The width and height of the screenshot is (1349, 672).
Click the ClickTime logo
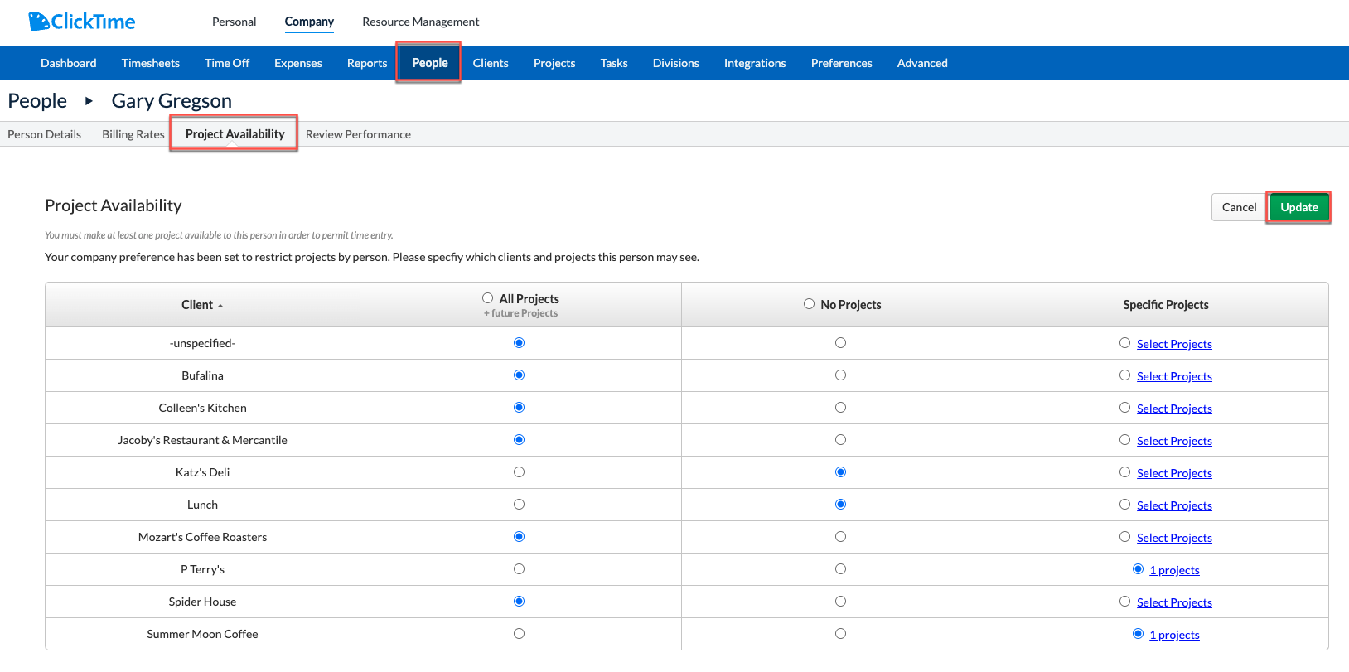click(81, 22)
